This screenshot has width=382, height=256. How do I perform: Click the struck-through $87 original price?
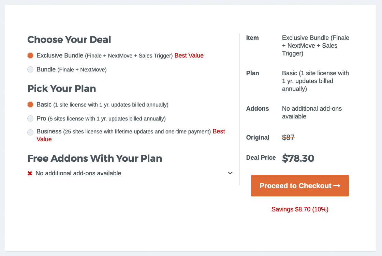point(288,137)
